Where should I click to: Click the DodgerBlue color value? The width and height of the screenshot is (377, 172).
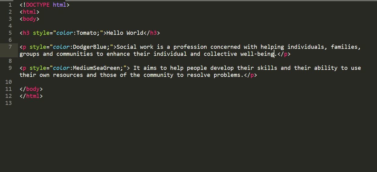click(x=90, y=47)
